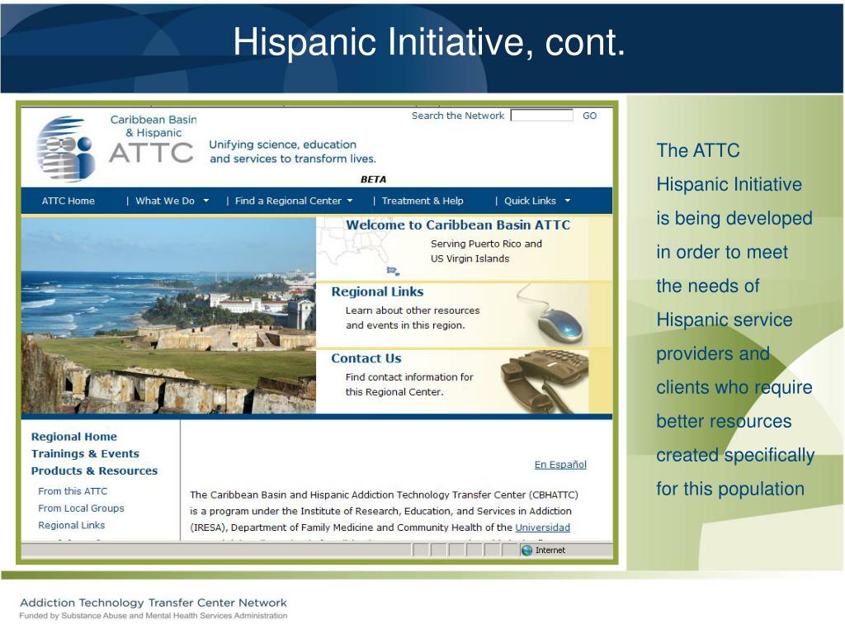Expand the What We Do dropdown arrow

(205, 201)
